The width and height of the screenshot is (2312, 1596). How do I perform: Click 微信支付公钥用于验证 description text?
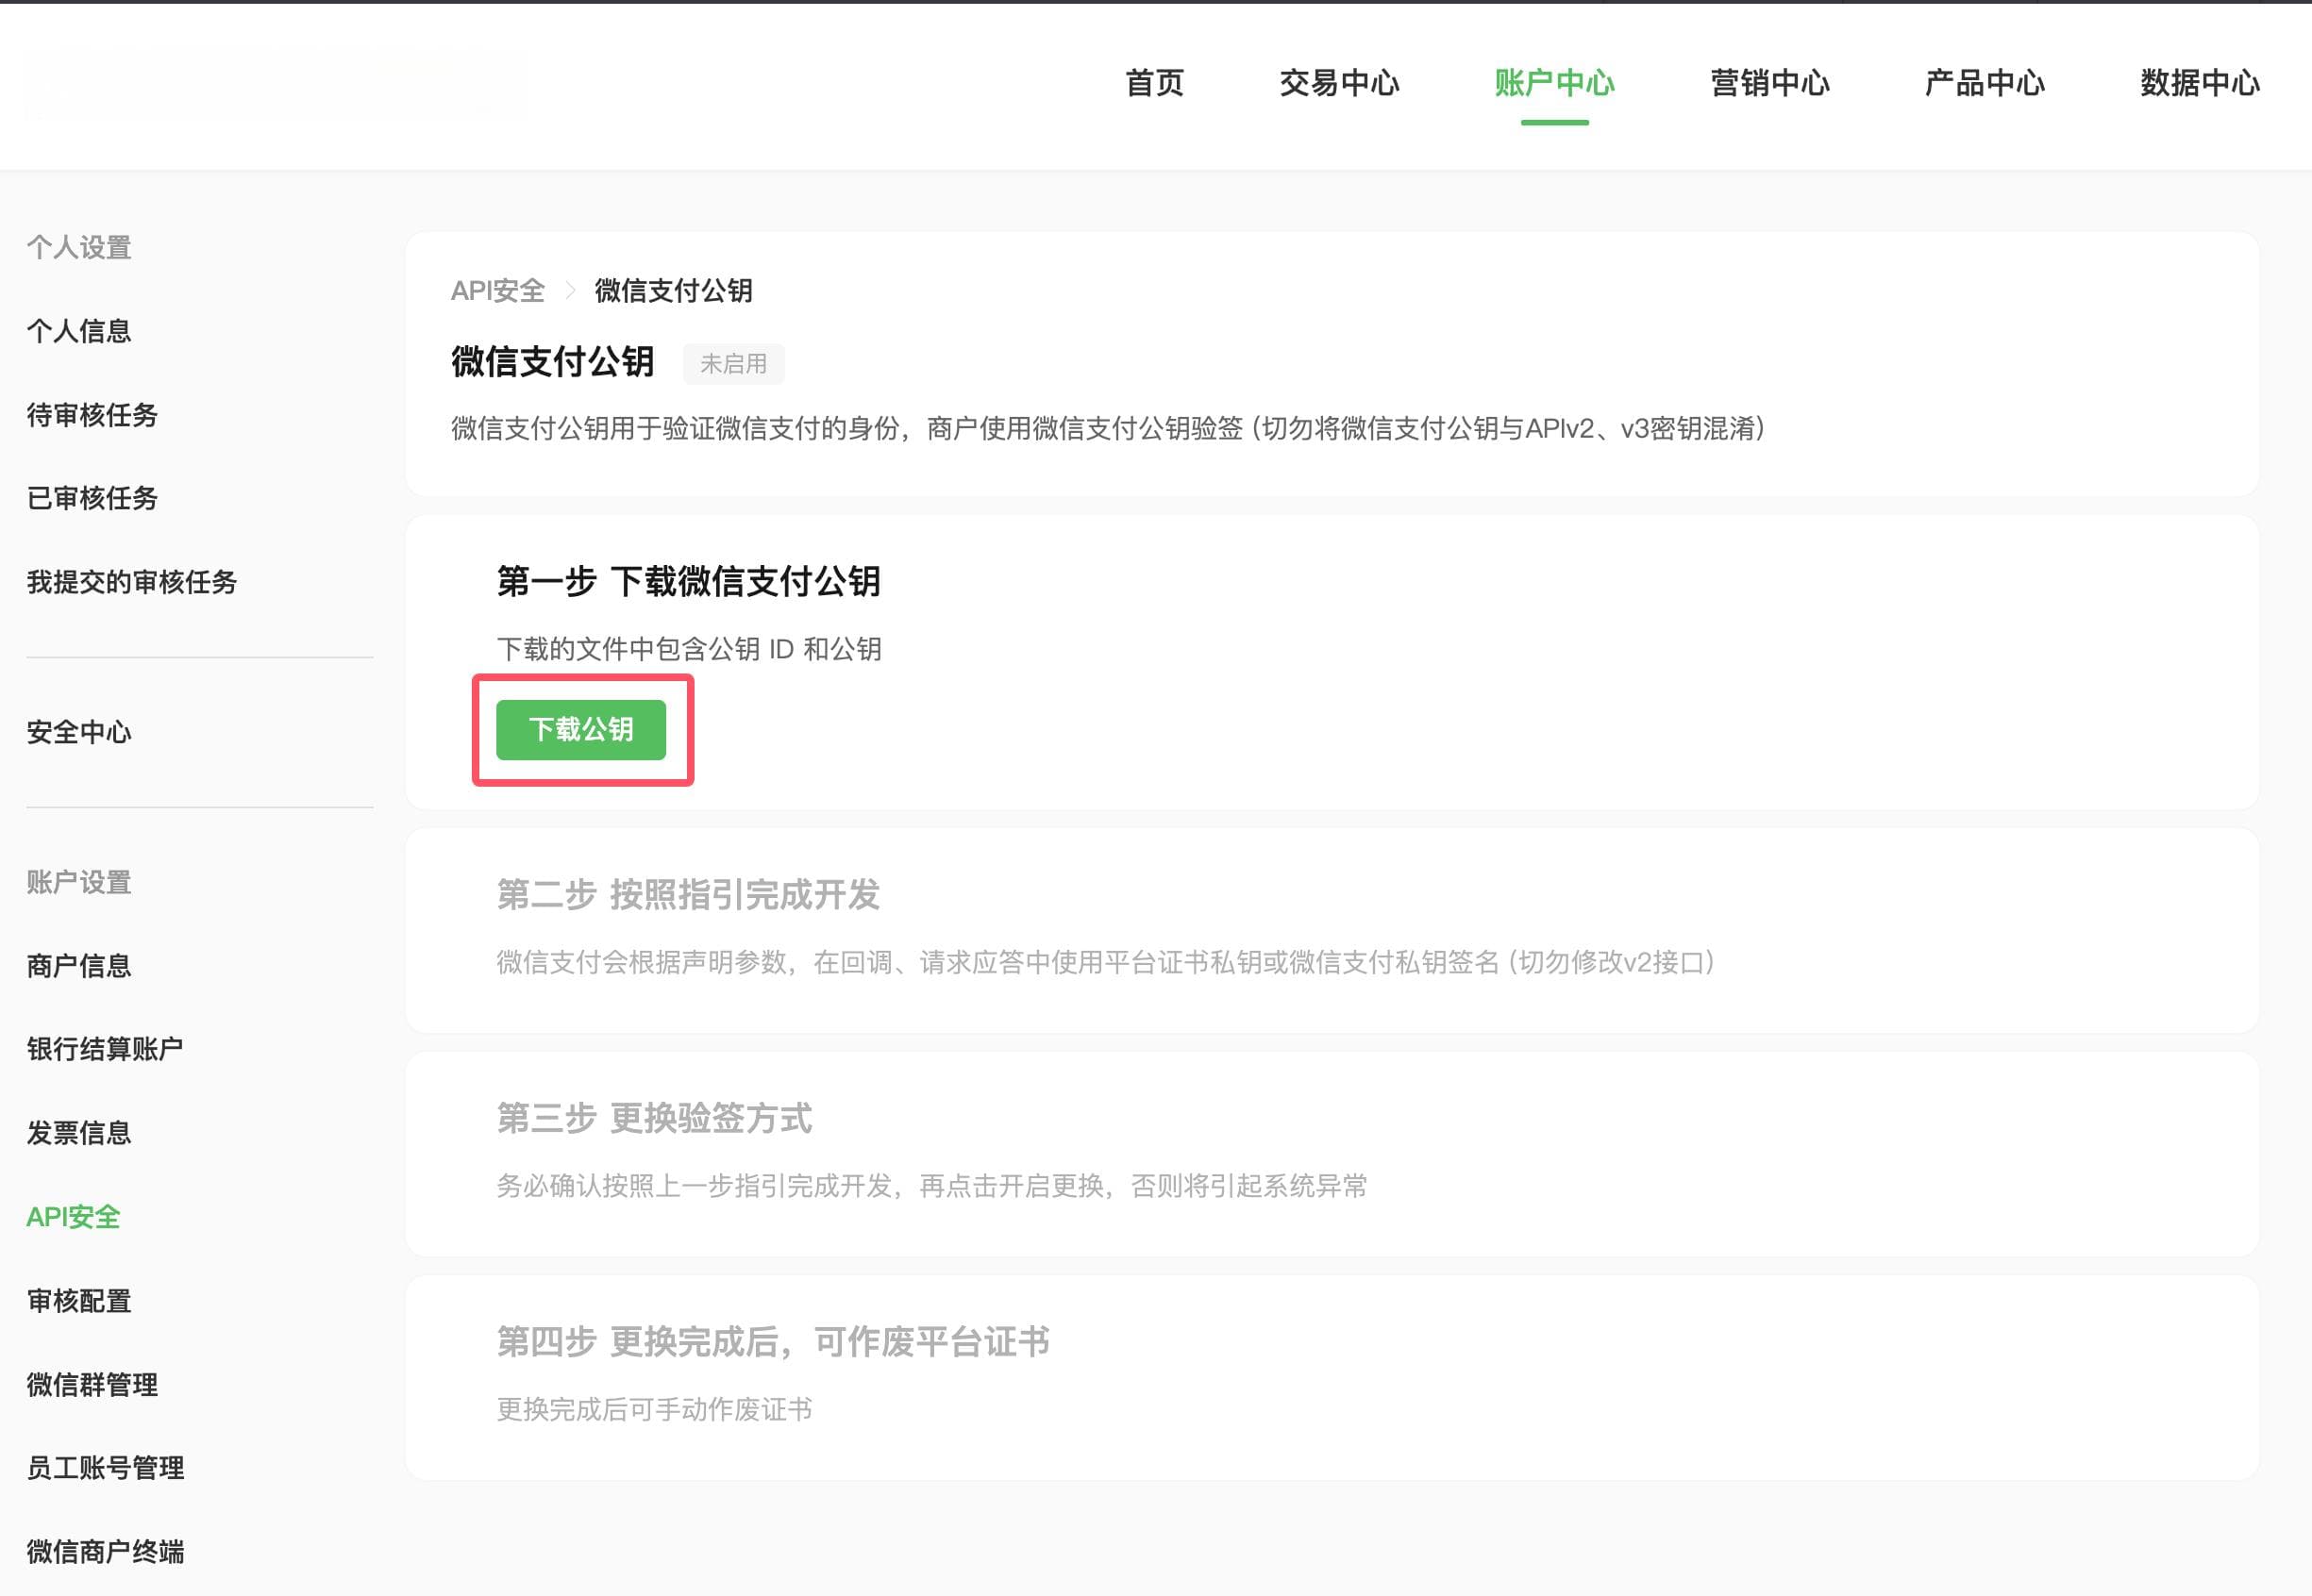[x=1110, y=429]
